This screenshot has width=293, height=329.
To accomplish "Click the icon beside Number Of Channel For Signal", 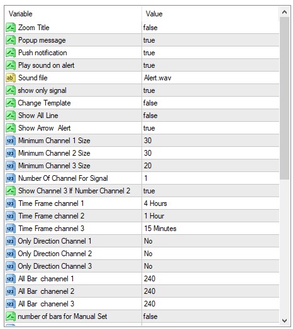I will coord(11,178).
